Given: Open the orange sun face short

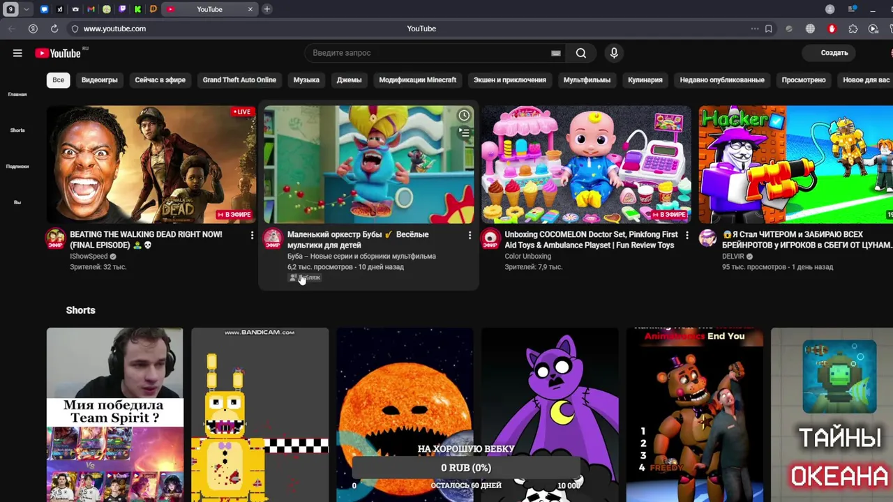Looking at the screenshot, I should click(405, 415).
